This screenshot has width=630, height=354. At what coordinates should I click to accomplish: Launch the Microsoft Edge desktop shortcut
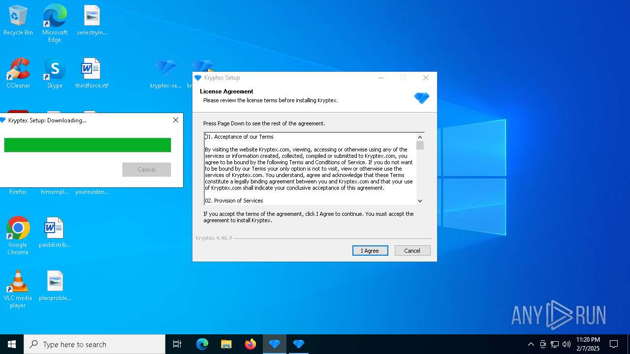click(x=55, y=23)
